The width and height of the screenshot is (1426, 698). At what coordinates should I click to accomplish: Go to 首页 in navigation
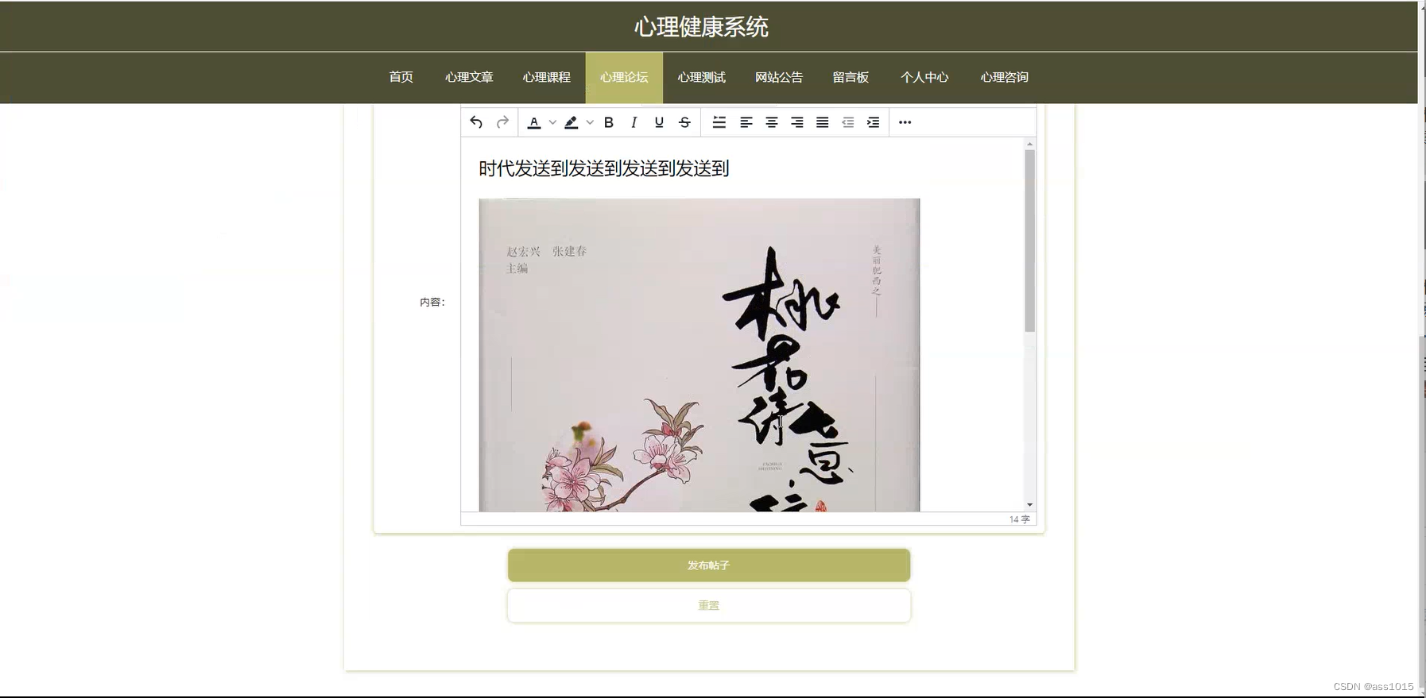[x=401, y=77]
